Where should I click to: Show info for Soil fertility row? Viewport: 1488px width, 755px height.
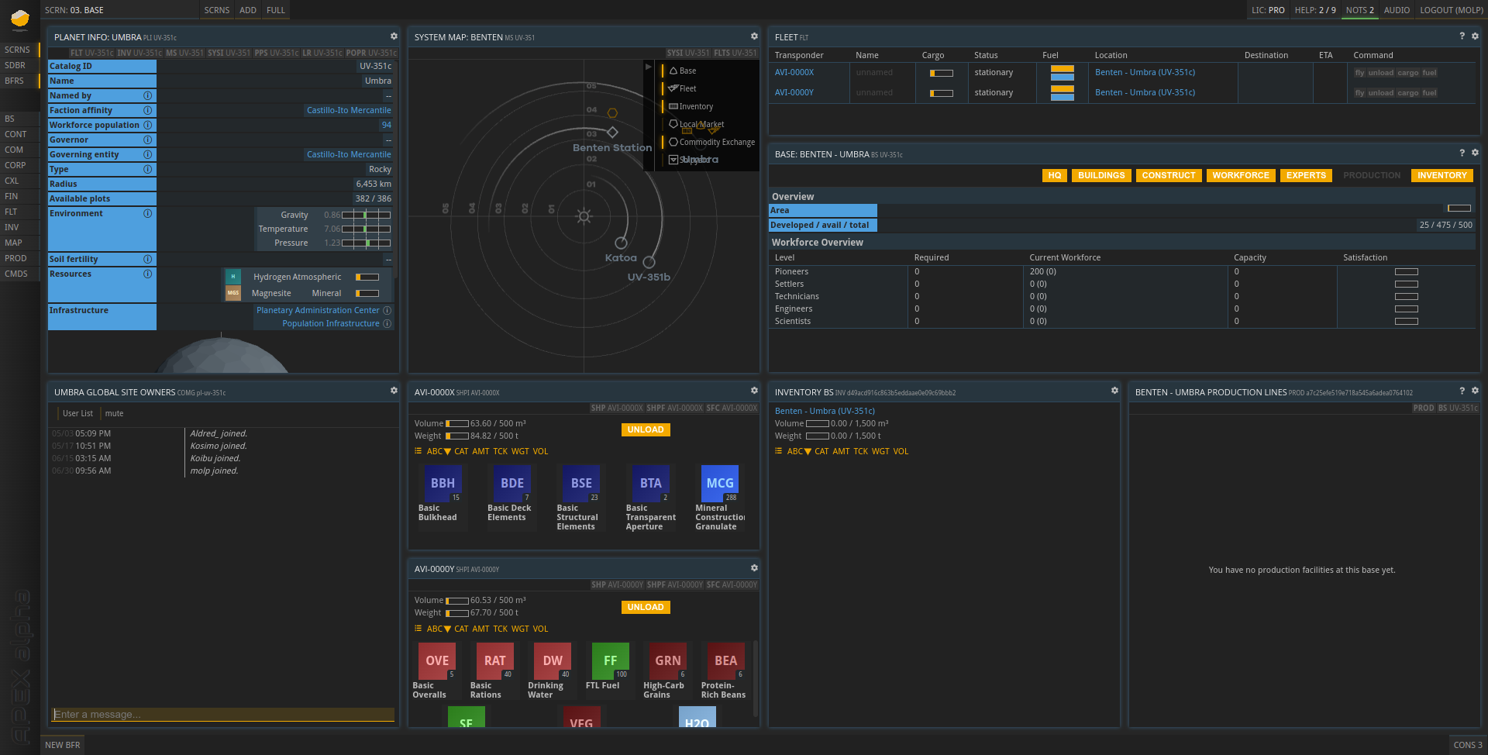click(x=147, y=259)
